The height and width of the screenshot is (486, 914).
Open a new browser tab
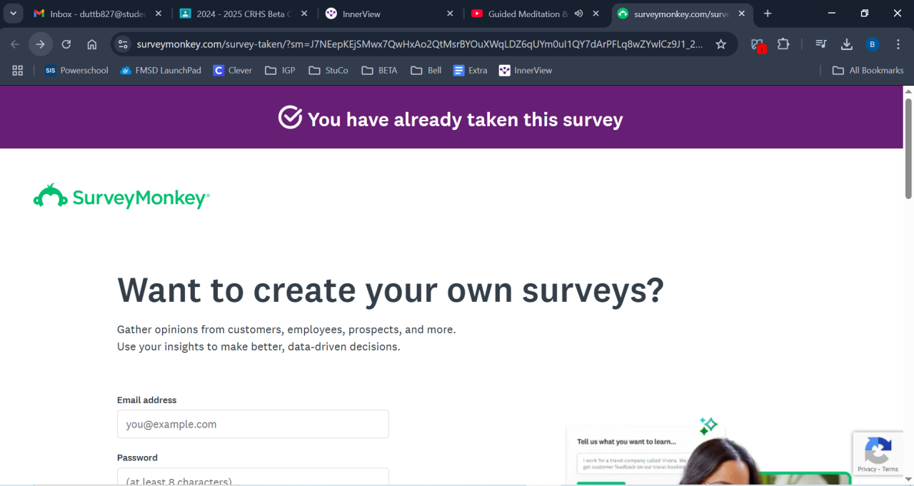pos(768,14)
